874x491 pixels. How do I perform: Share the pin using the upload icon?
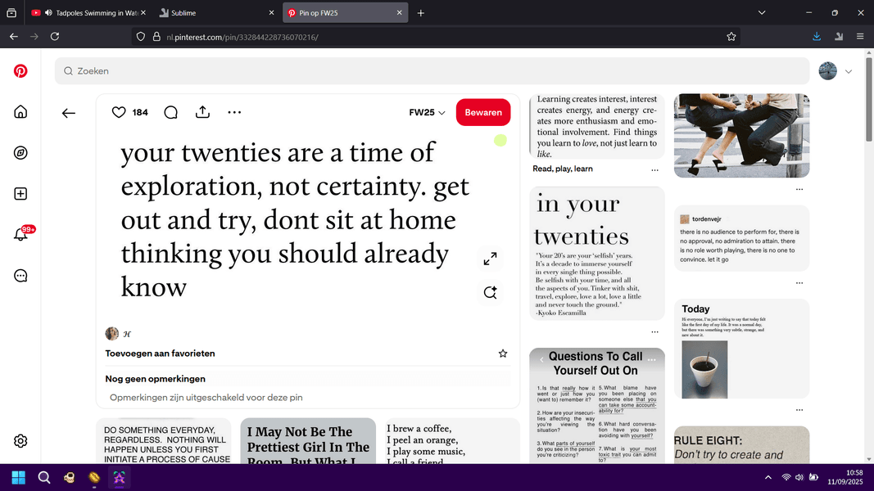pyautogui.click(x=203, y=112)
